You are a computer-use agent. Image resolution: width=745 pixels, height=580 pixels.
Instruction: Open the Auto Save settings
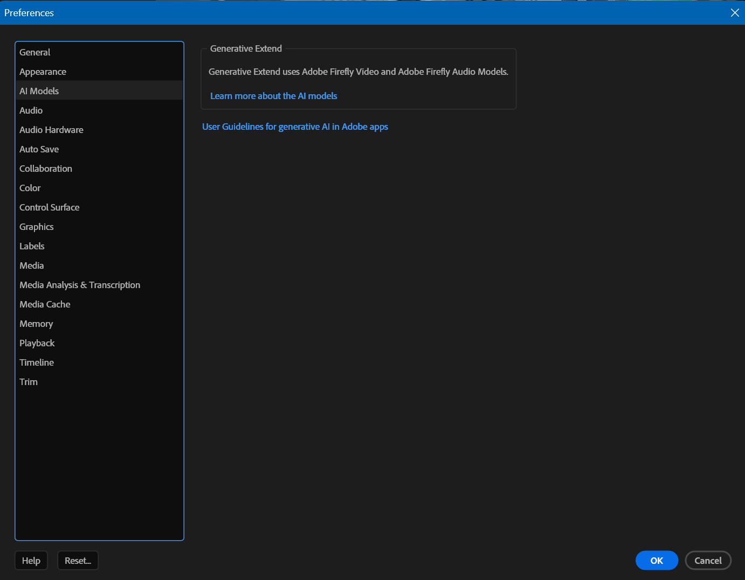coord(39,149)
